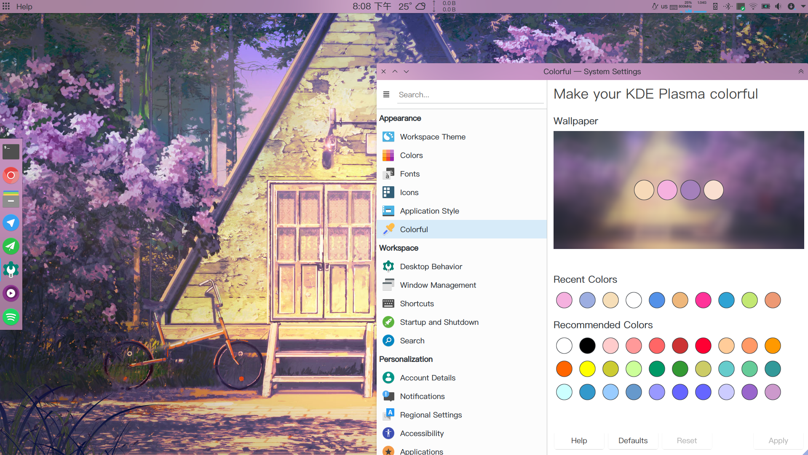Image resolution: width=808 pixels, height=455 pixels.
Task: Open the volume control in system tray
Action: [778, 6]
